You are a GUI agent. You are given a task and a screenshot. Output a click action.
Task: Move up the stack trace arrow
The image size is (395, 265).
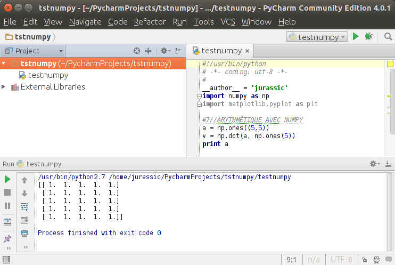point(24,180)
